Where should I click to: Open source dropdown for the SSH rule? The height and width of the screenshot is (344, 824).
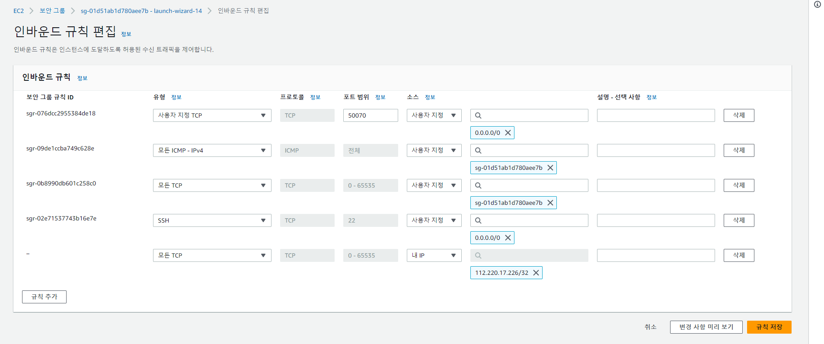[x=434, y=220]
